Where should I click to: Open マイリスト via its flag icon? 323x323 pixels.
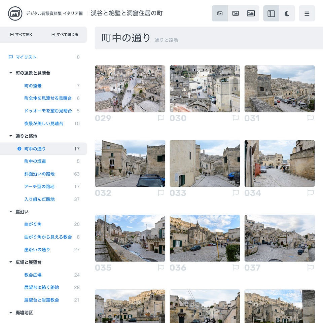[11, 57]
